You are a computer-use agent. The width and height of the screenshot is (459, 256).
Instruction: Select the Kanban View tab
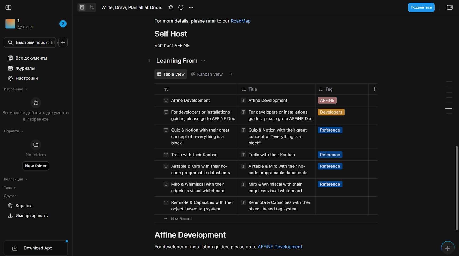coord(207,74)
